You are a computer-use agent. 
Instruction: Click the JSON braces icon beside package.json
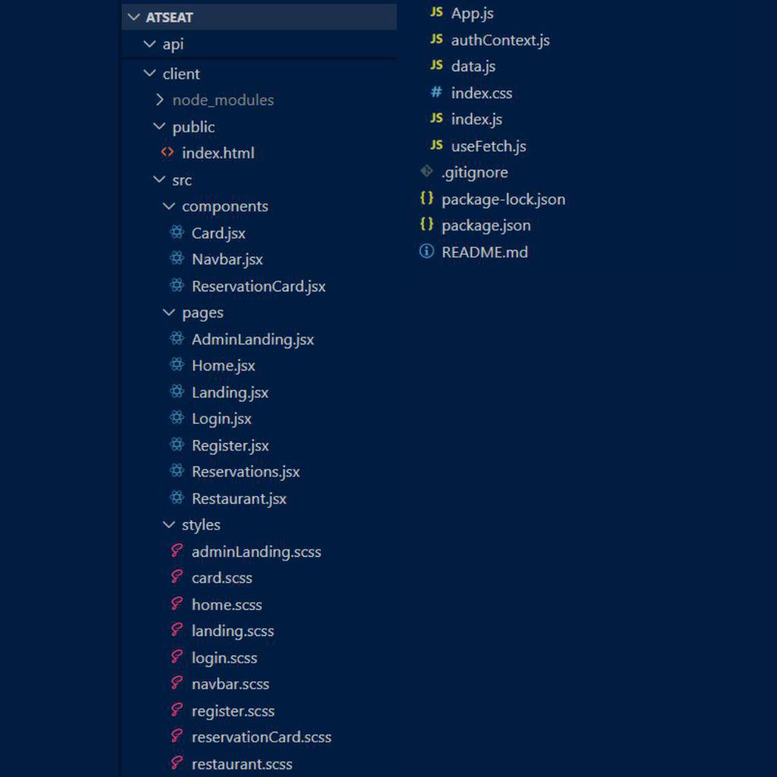click(426, 225)
